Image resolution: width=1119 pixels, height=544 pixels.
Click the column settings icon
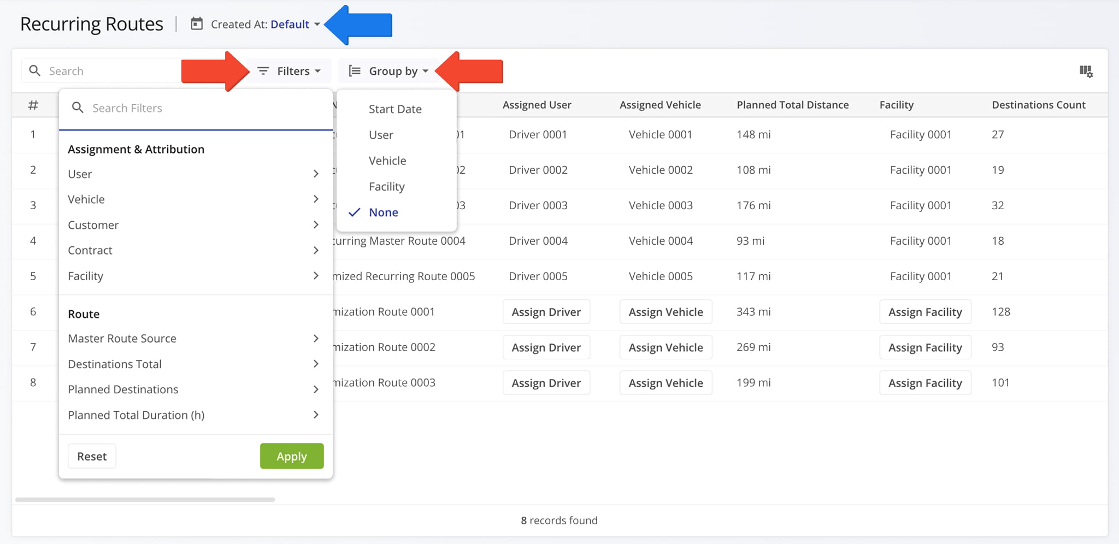click(x=1085, y=71)
